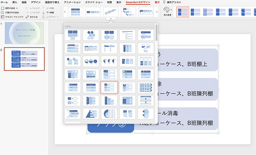Select the red-outlined layout in the gallery
Screen dimensions: 256x155
tap(109, 87)
